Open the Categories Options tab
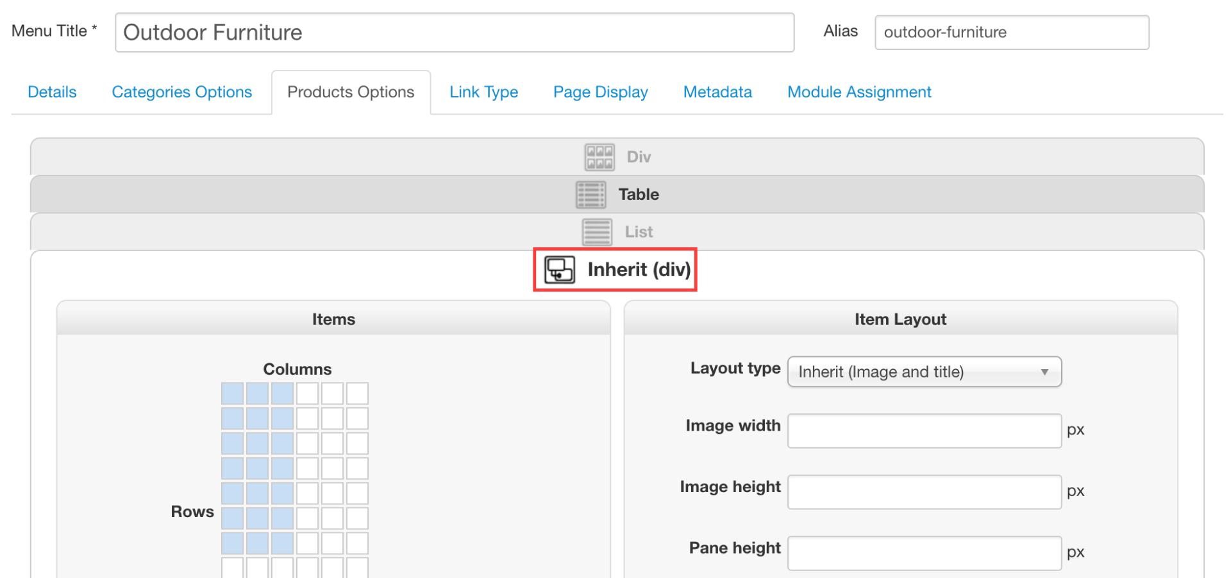 tap(182, 92)
